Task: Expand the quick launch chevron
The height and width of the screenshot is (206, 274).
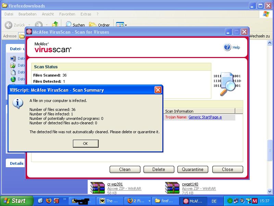Action: (x=64, y=199)
